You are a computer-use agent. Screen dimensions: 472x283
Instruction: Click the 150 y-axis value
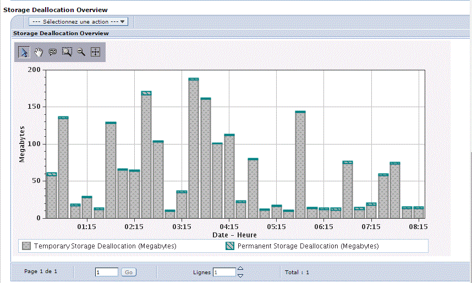pyautogui.click(x=34, y=107)
